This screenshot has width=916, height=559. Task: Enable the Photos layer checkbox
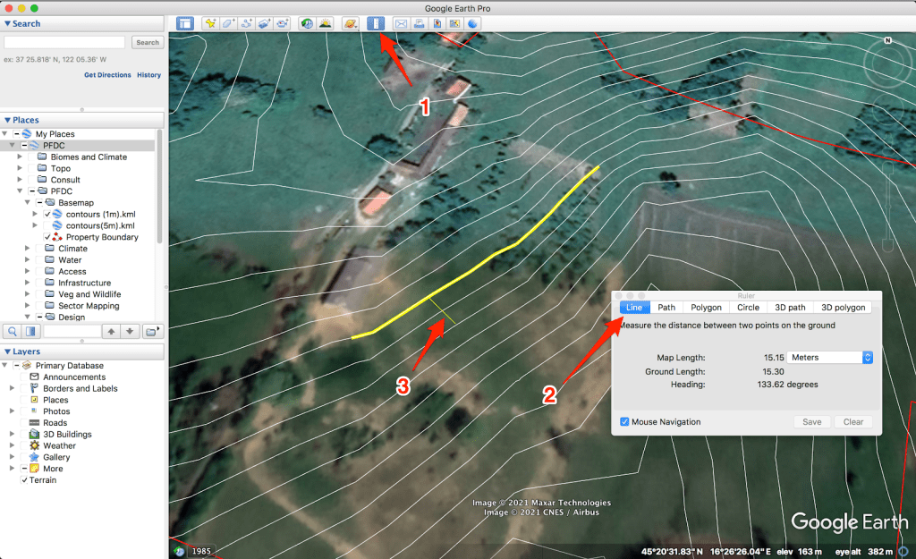pos(24,411)
